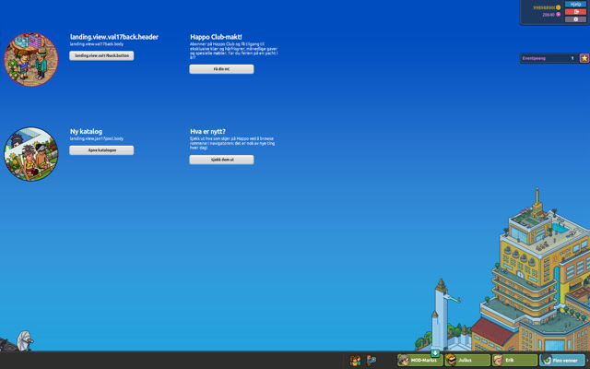590x369 pixels.
Task: Open Julius friend chip
Action: pyautogui.click(x=467, y=361)
